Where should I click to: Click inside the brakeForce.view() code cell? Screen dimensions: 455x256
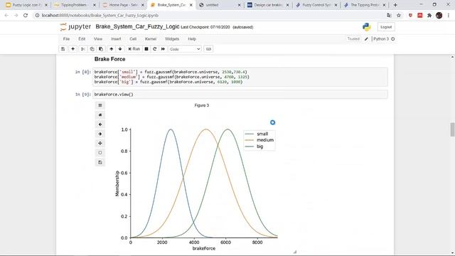coord(240,95)
